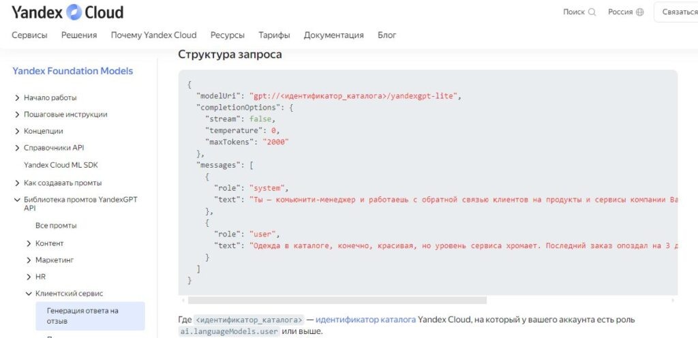Viewport: 698px width, 338px height.
Task: Select the Генерация ответа на отзыв item
Action: pos(91,316)
